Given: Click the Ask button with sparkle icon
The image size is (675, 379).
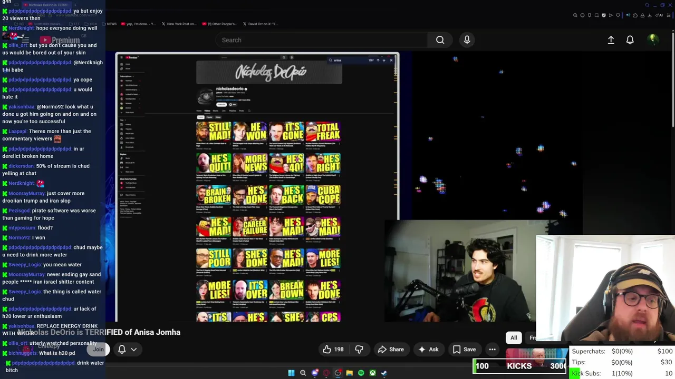Looking at the screenshot, I should [x=429, y=349].
